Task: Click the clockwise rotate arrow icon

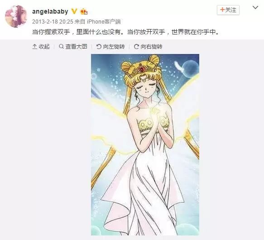Action: click(136, 47)
